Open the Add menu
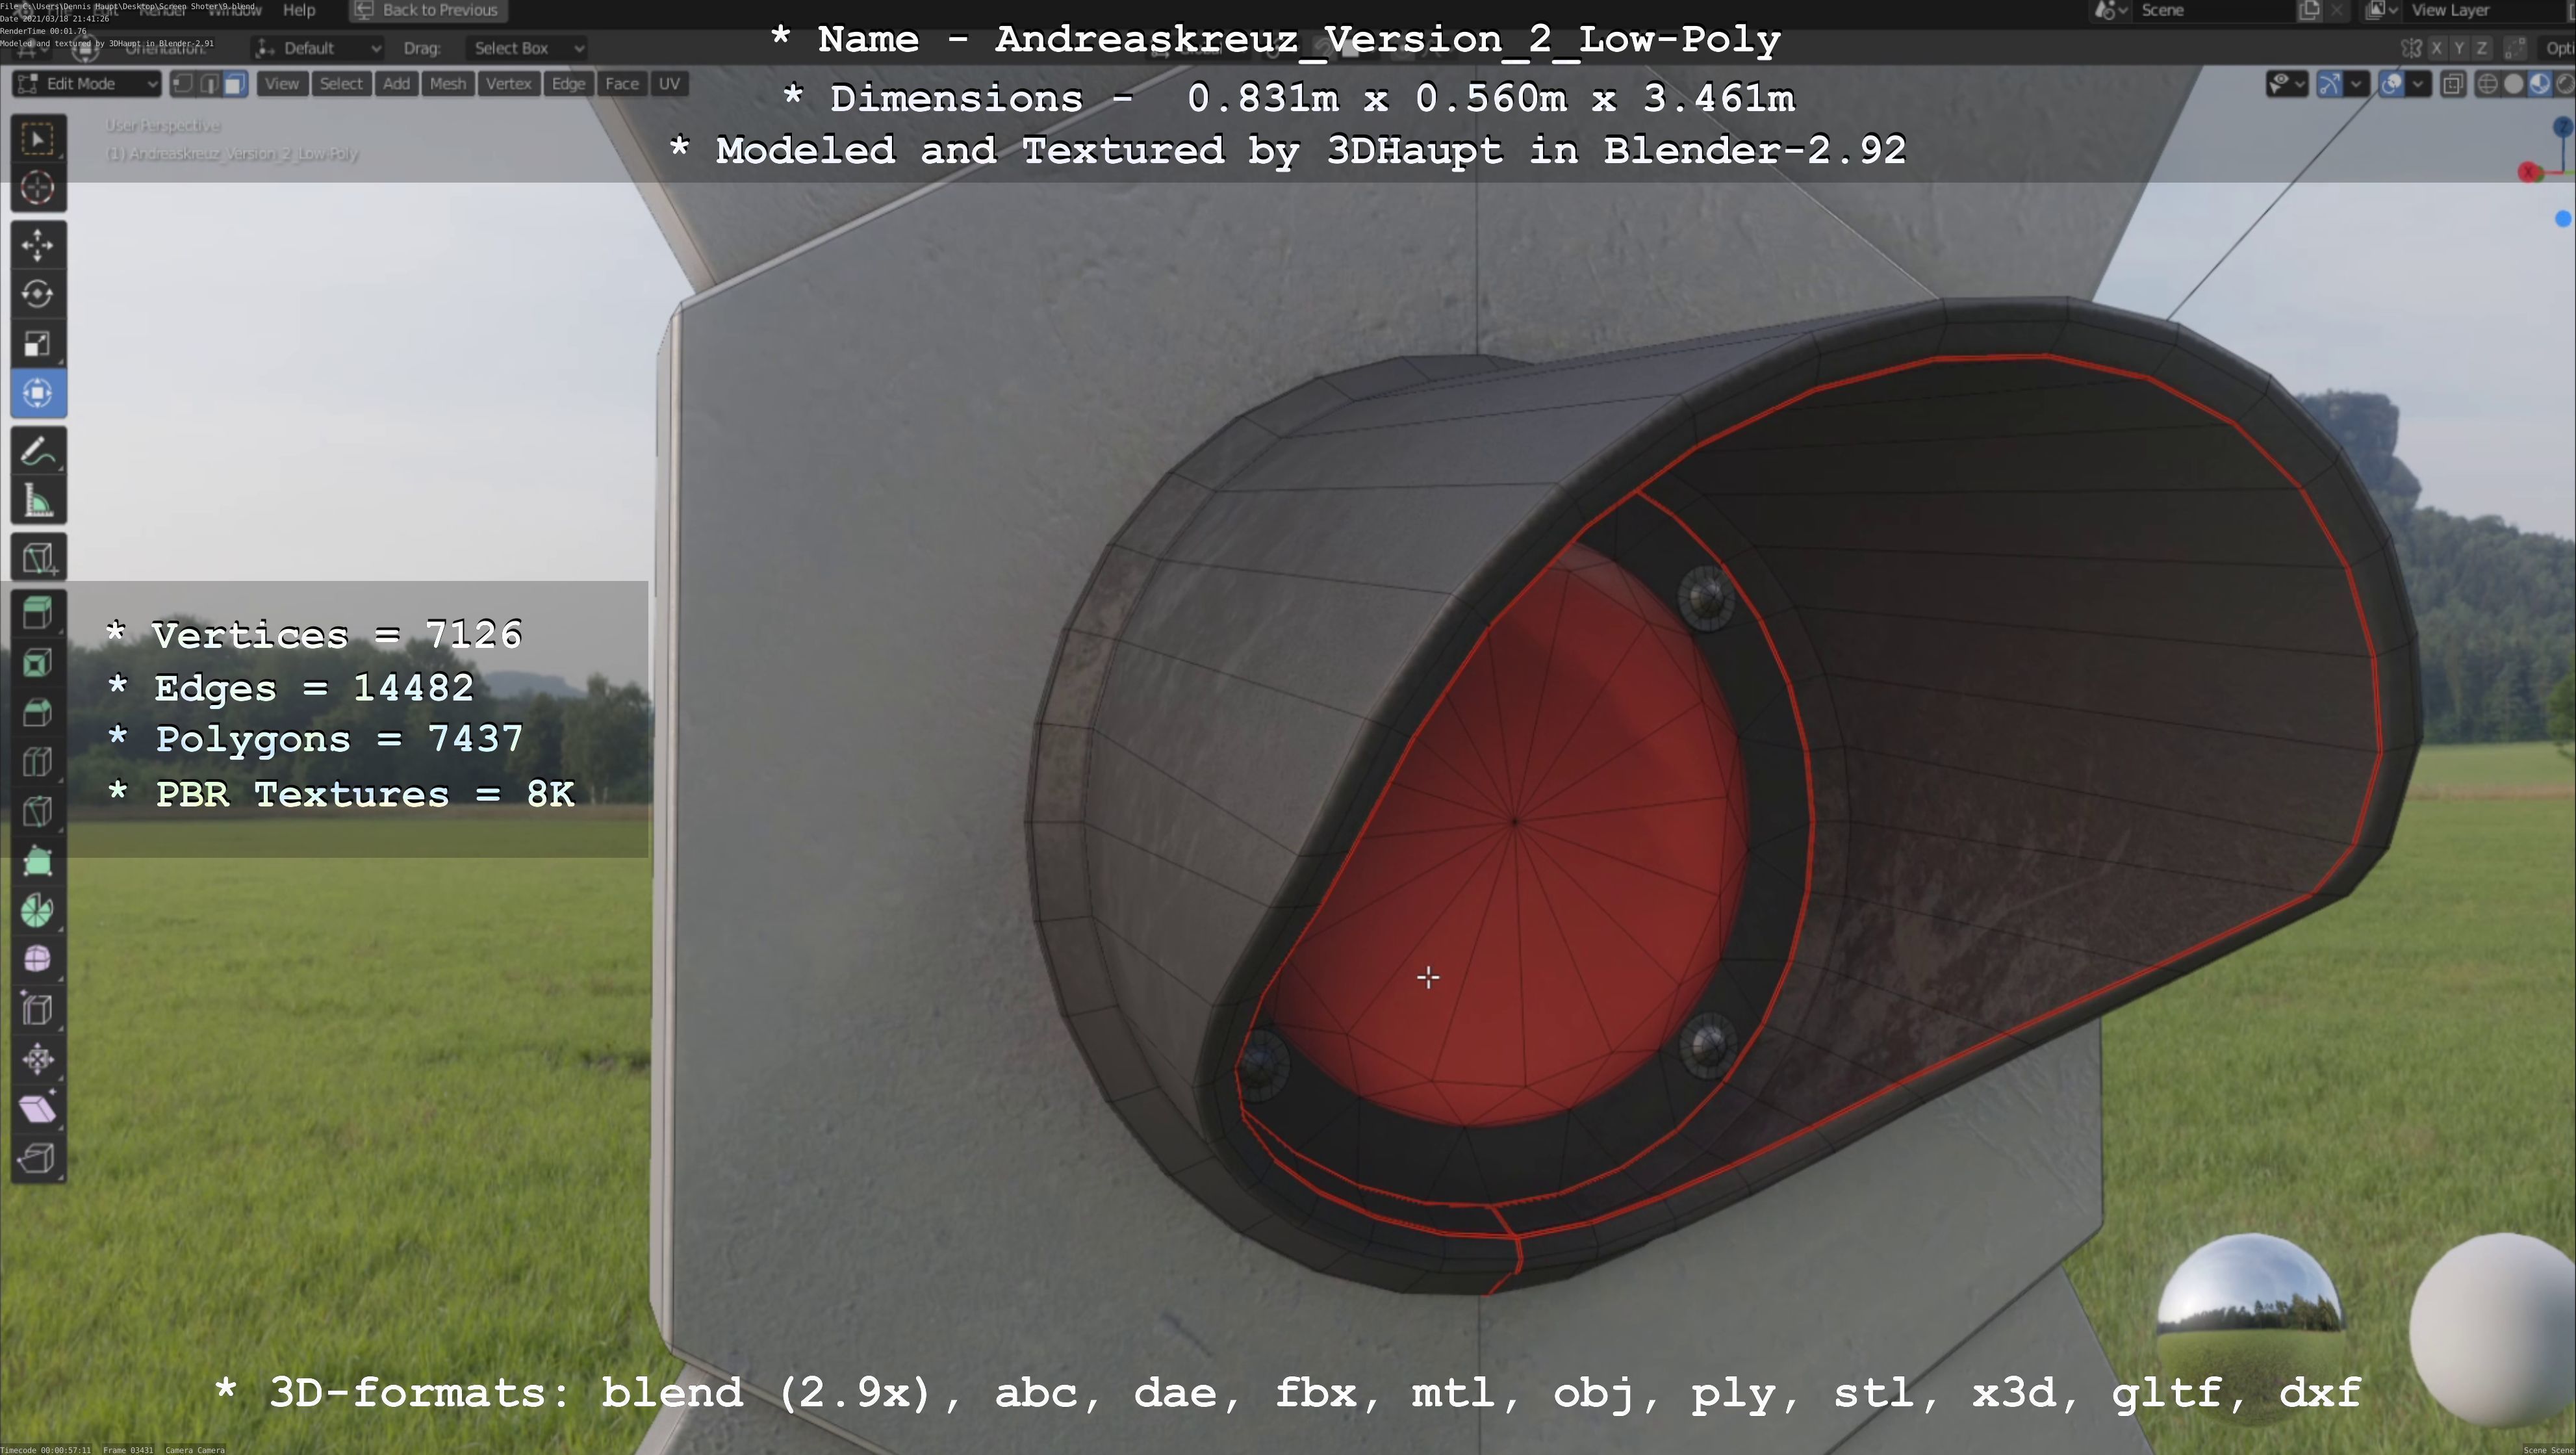 (x=396, y=84)
